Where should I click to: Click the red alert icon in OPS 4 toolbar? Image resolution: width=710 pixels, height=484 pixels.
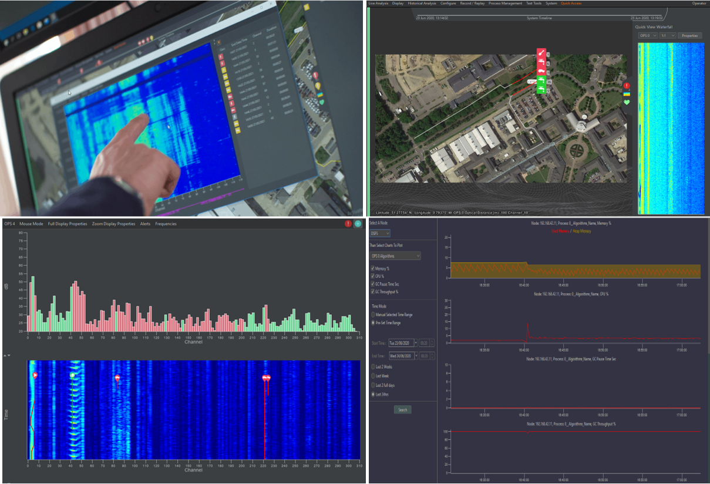pos(348,224)
